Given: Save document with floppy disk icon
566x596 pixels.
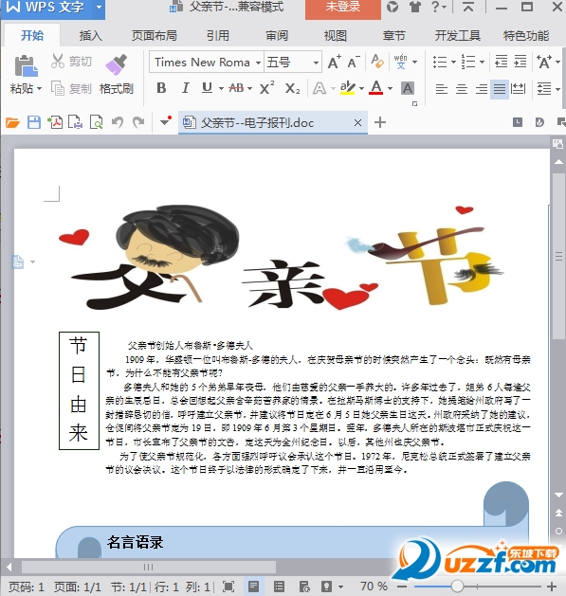Looking at the screenshot, I should click(x=34, y=122).
